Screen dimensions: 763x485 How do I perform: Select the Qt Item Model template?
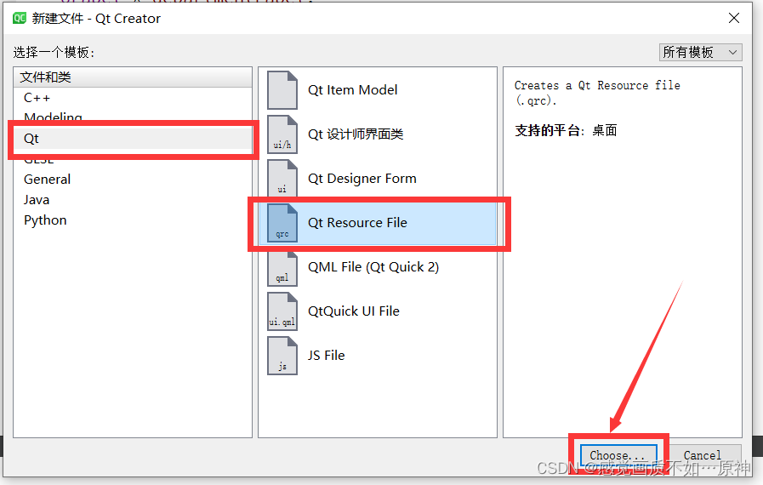pyautogui.click(x=378, y=90)
